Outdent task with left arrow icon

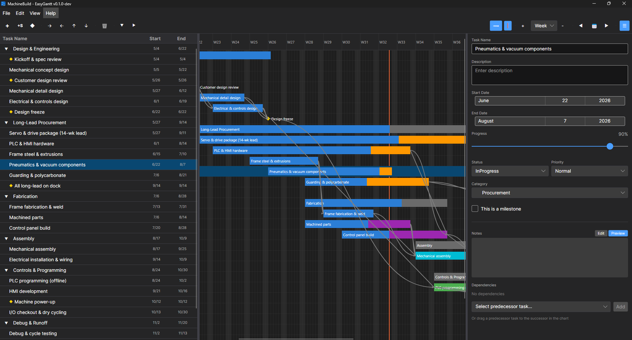[62, 26]
